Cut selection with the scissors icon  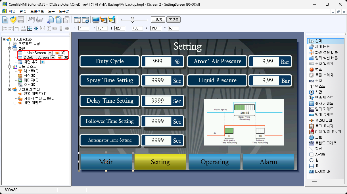point(51,20)
